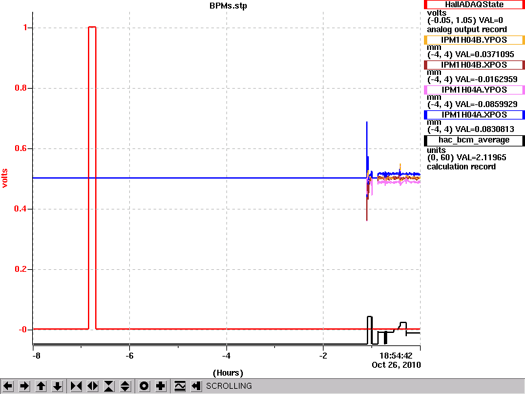Click the 'calculation record' description text
Image resolution: width=525 pixels, height=394 pixels.
(461, 167)
